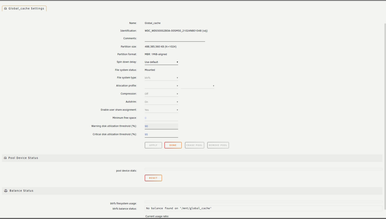Click the 'MBR: 1MiB-aligned' partition format text
386x219 pixels.
156,54
